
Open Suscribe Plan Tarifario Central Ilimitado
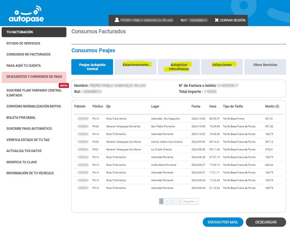click(34, 93)
